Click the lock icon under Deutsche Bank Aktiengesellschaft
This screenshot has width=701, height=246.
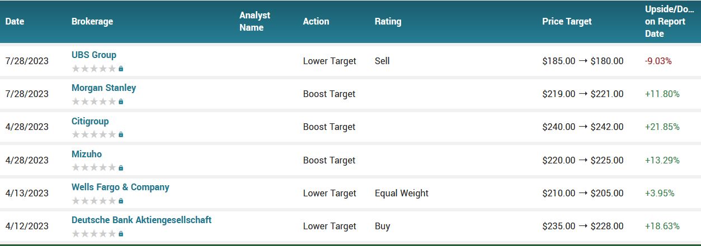pos(121,234)
